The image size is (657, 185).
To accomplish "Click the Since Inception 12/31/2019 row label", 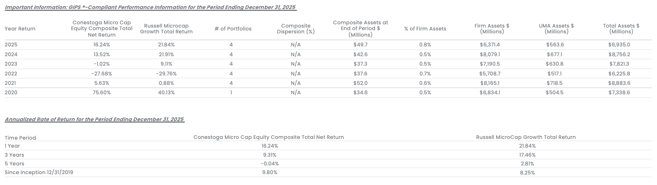I will coord(39,172).
